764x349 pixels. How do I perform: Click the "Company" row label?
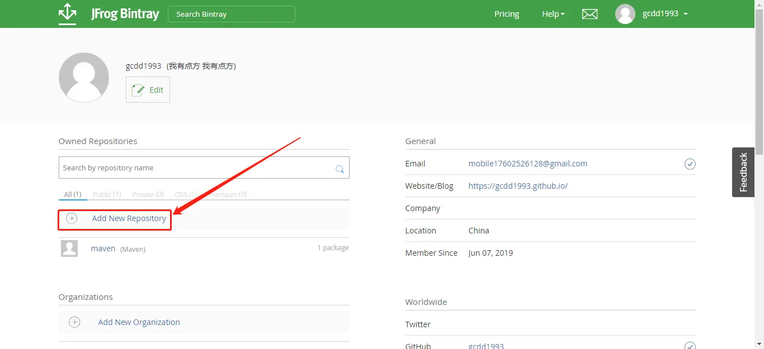click(423, 208)
